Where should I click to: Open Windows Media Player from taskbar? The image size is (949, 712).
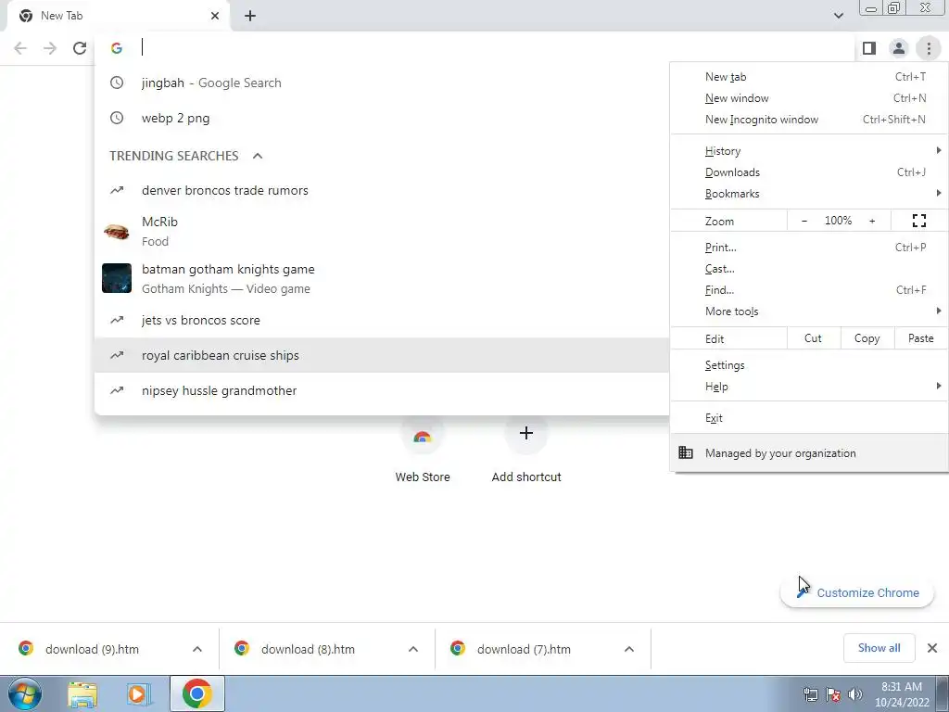click(x=139, y=694)
